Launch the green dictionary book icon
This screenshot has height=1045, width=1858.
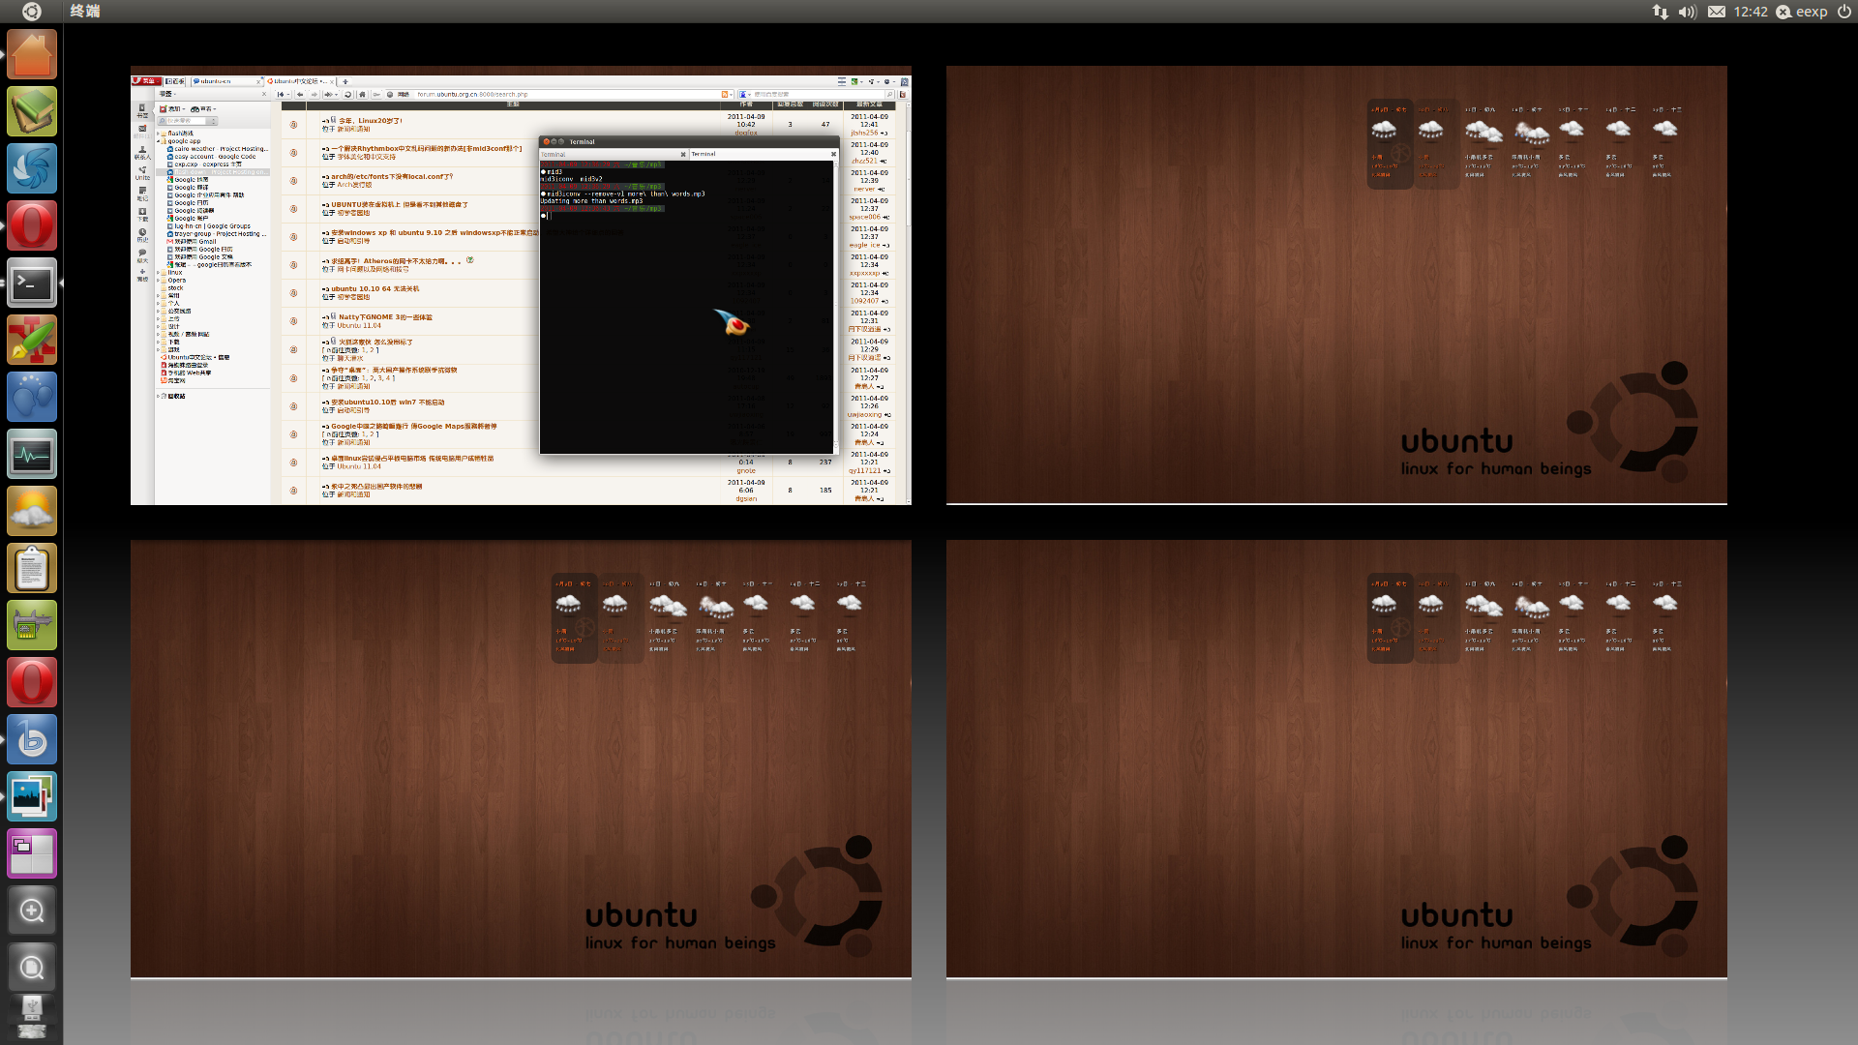point(32,111)
